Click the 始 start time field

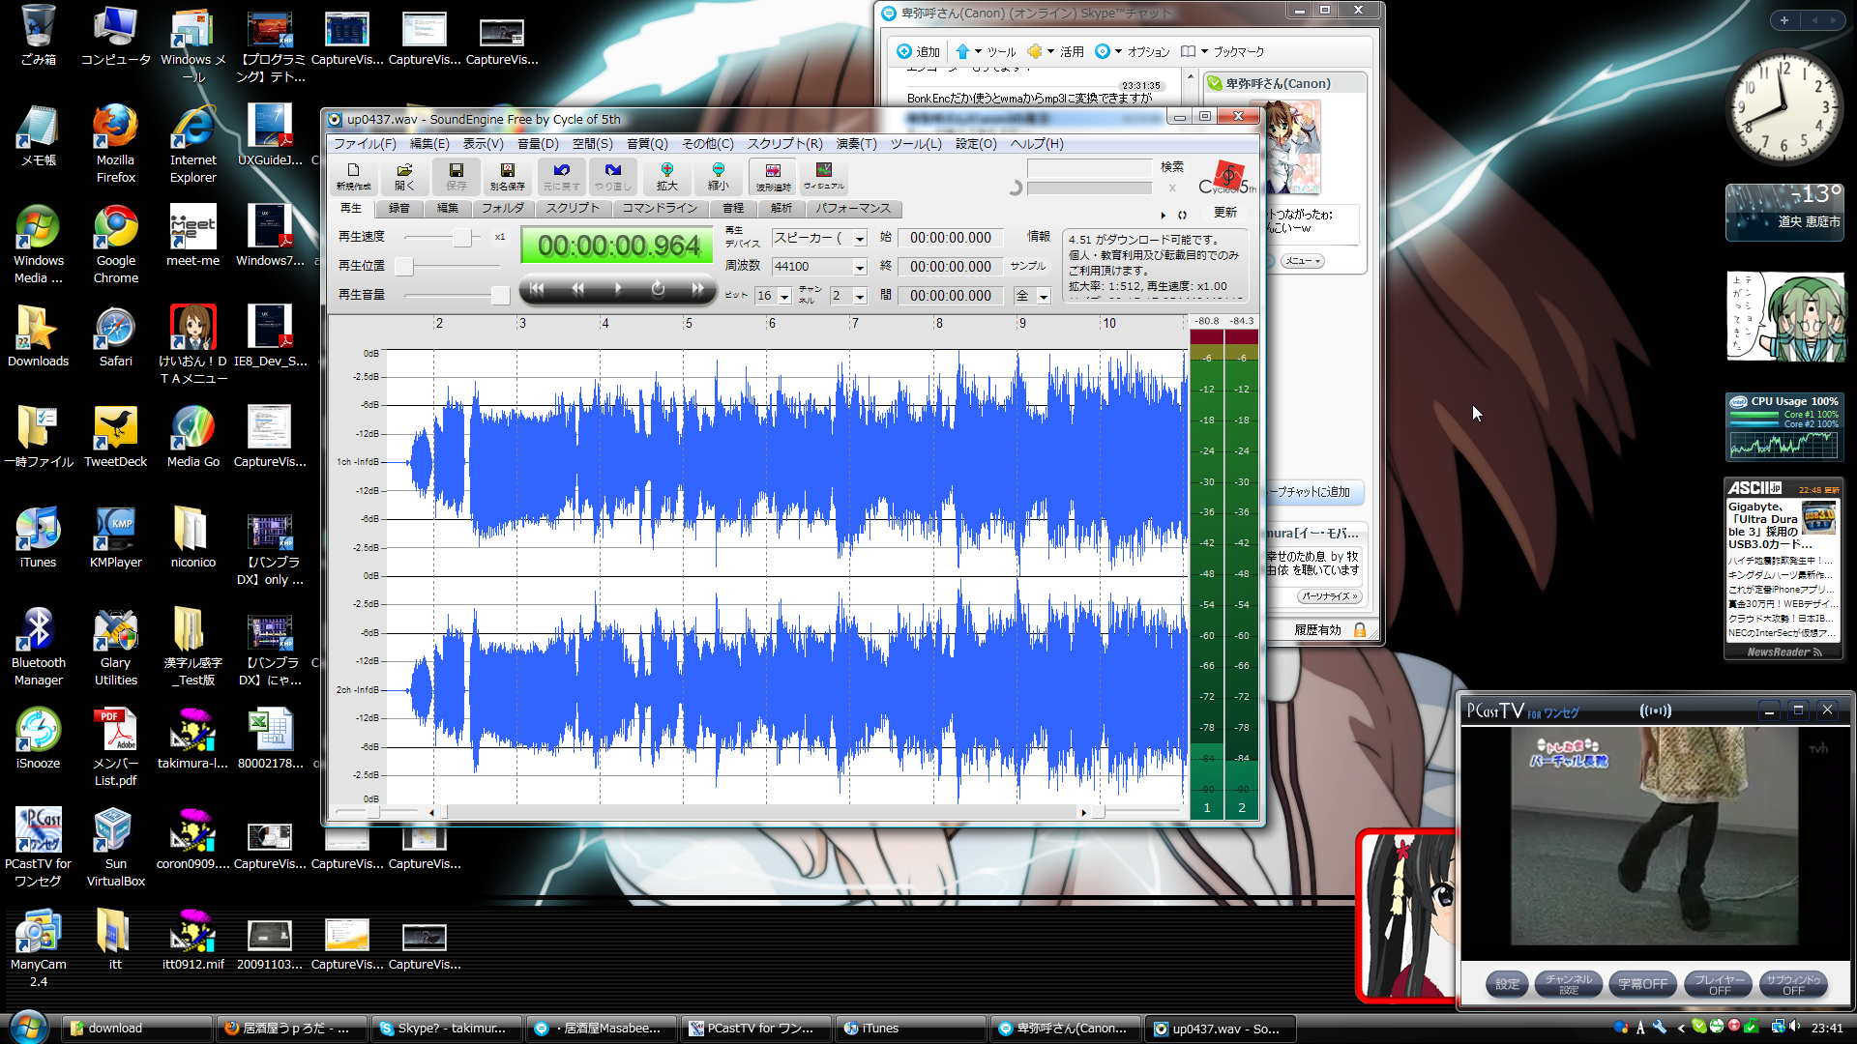[x=951, y=238]
